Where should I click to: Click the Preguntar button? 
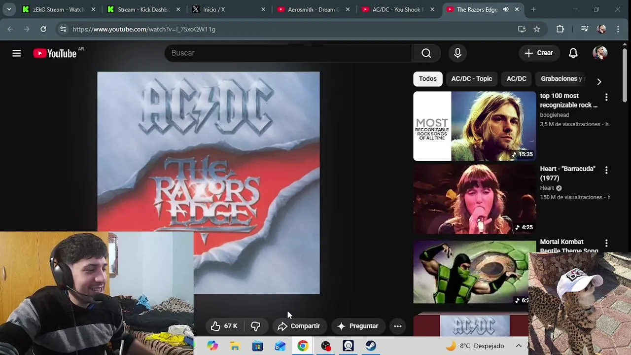358,326
